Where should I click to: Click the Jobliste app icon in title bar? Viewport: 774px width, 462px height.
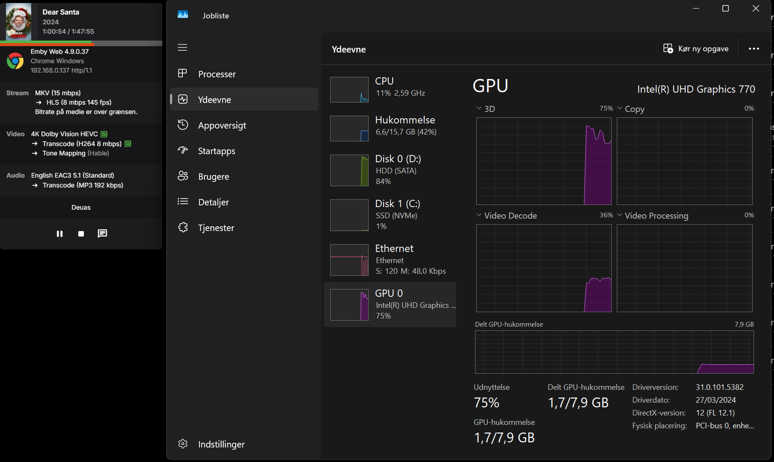coord(183,15)
